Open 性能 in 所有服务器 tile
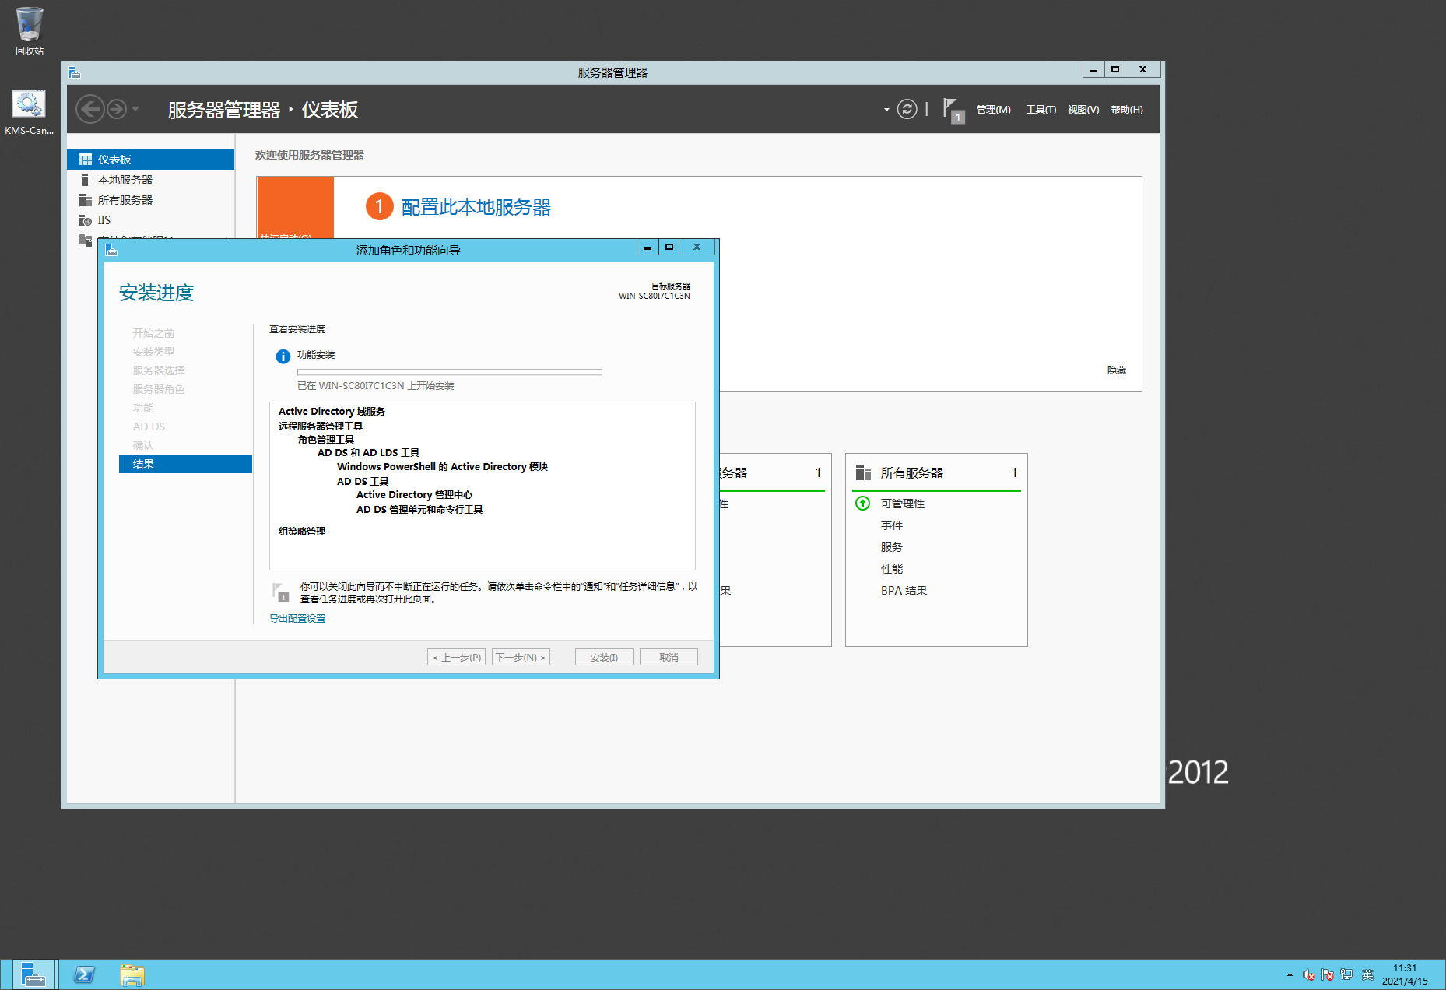The width and height of the screenshot is (1446, 990). pyautogui.click(x=892, y=569)
